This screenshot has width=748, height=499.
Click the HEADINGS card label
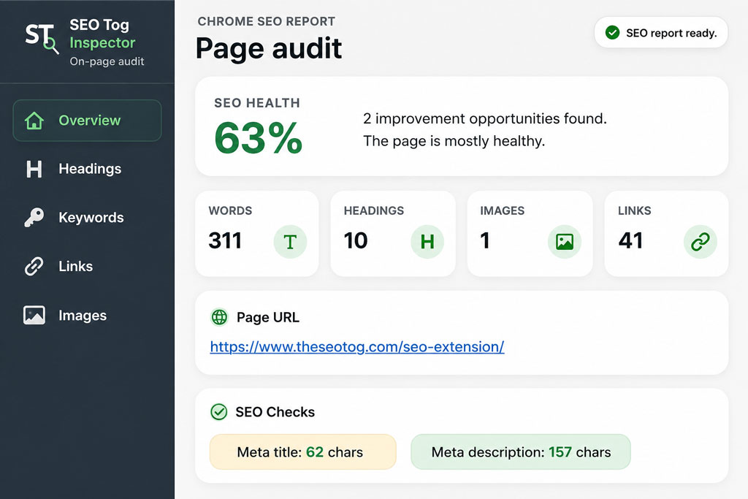[x=374, y=211]
